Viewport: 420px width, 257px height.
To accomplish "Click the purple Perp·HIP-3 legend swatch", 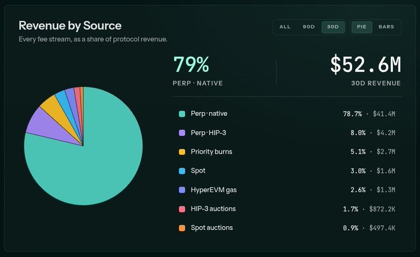I will (x=182, y=133).
